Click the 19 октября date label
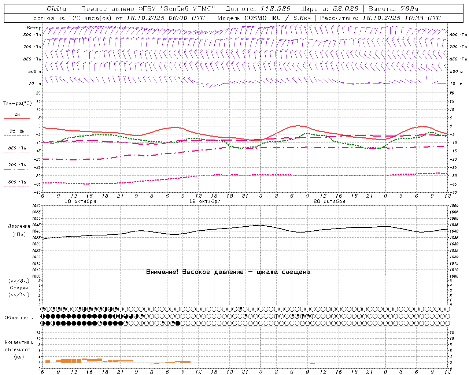The width and height of the screenshot is (469, 375). 205,201
